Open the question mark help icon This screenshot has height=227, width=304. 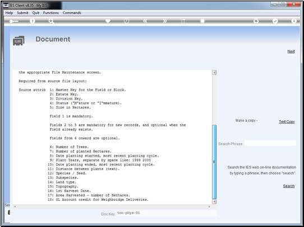(x=33, y=21)
